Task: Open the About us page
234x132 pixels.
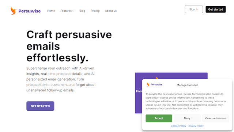Action: click(x=111, y=11)
